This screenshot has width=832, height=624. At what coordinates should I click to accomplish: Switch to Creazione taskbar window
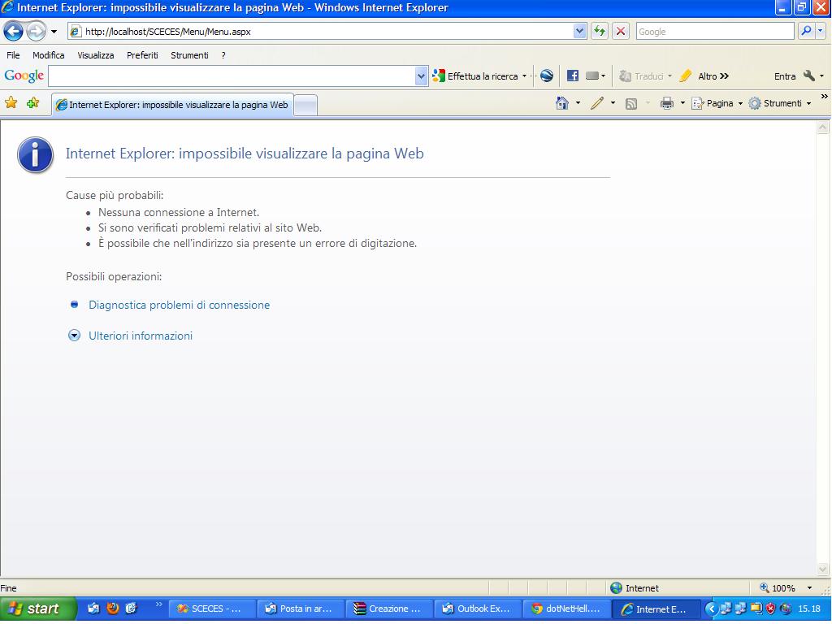tap(389, 609)
